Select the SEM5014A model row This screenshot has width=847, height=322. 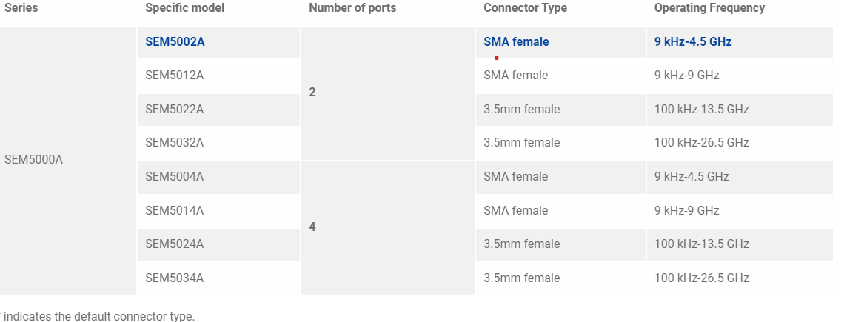coord(218,211)
